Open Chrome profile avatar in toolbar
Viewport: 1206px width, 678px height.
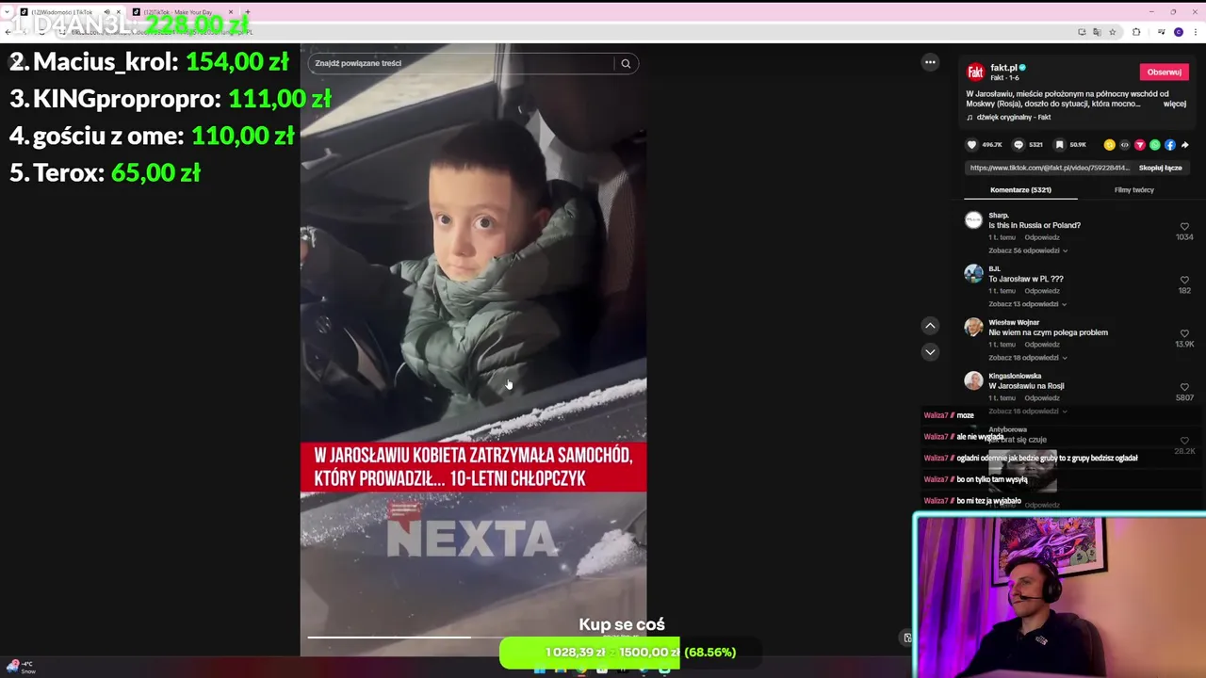(1179, 32)
